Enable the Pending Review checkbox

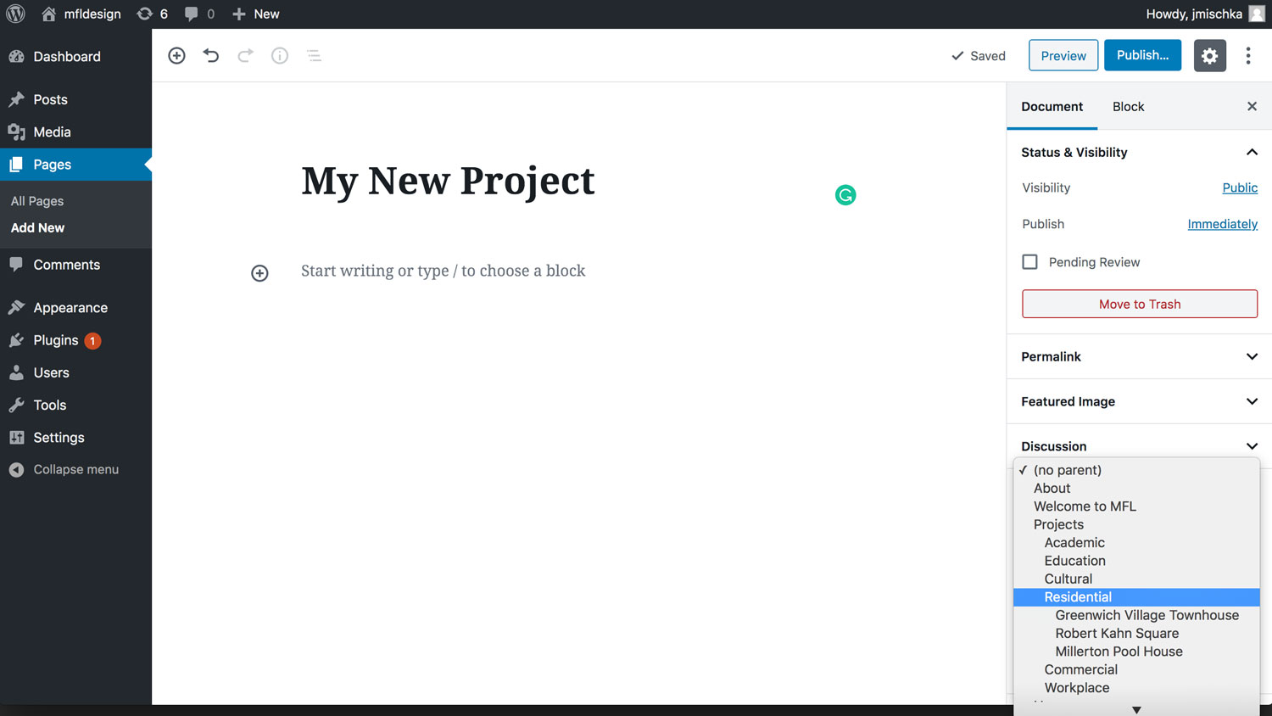tap(1029, 262)
